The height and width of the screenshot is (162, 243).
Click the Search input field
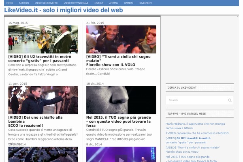coord(199,100)
